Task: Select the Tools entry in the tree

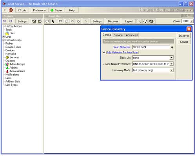Action: [x=9, y=30]
